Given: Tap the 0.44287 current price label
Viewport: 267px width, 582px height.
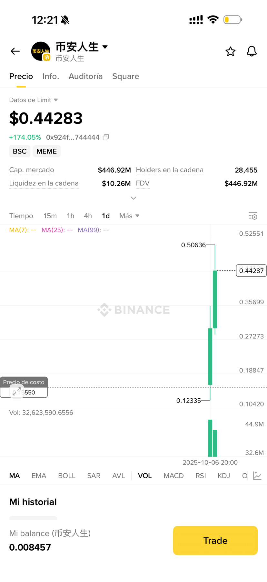Looking at the screenshot, I should (x=251, y=271).
